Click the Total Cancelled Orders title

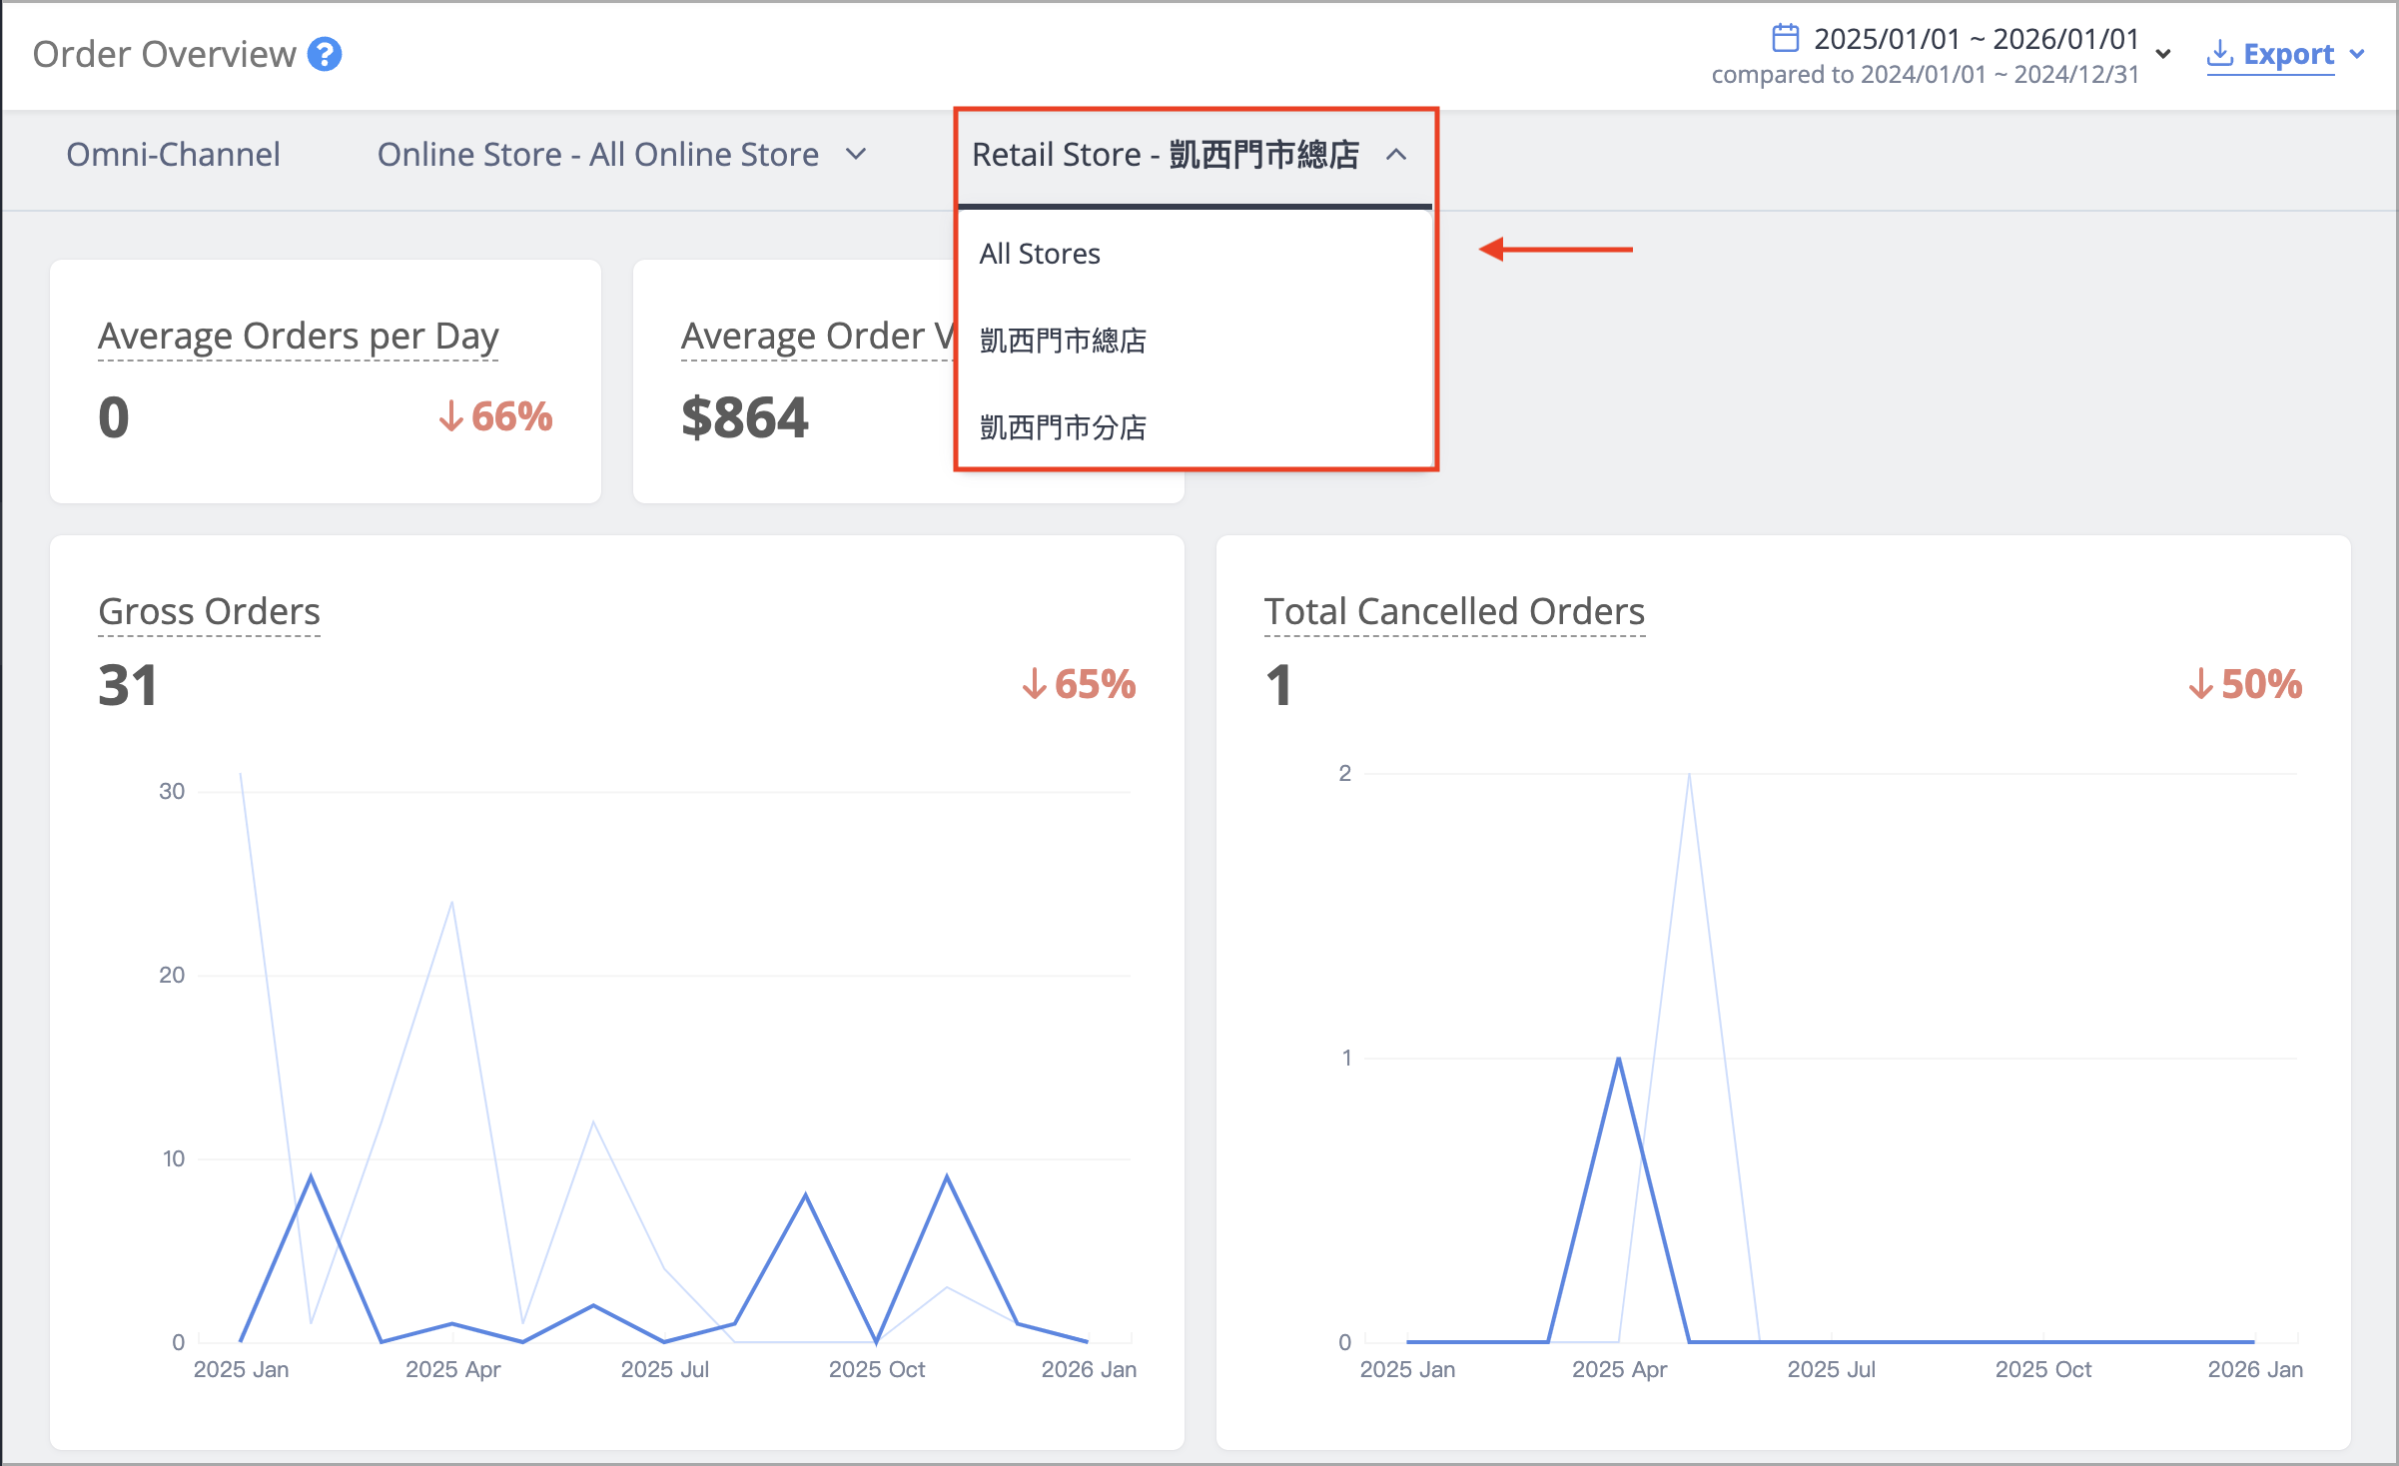pos(1454,611)
